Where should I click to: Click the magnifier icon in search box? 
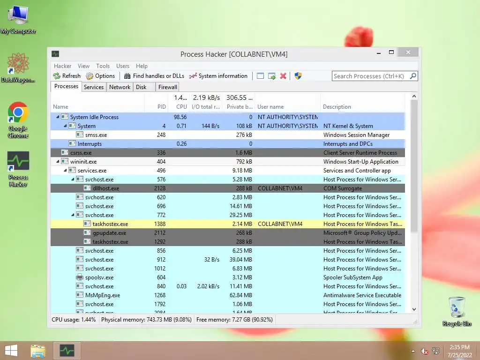coord(413,76)
